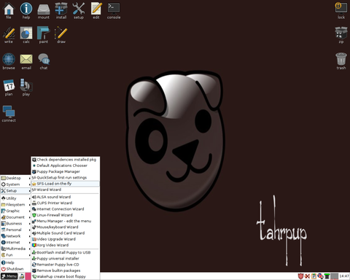The image size is (350, 280).
Task: Choose Wizard Wizard entry
Action: (x=66, y=190)
